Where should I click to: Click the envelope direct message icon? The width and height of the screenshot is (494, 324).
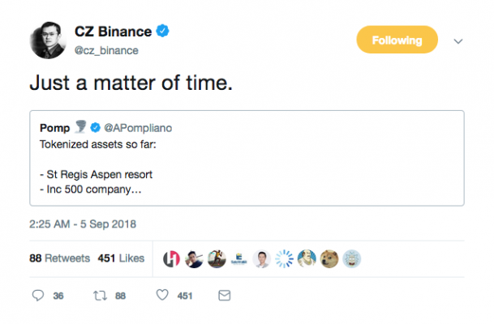tap(225, 296)
